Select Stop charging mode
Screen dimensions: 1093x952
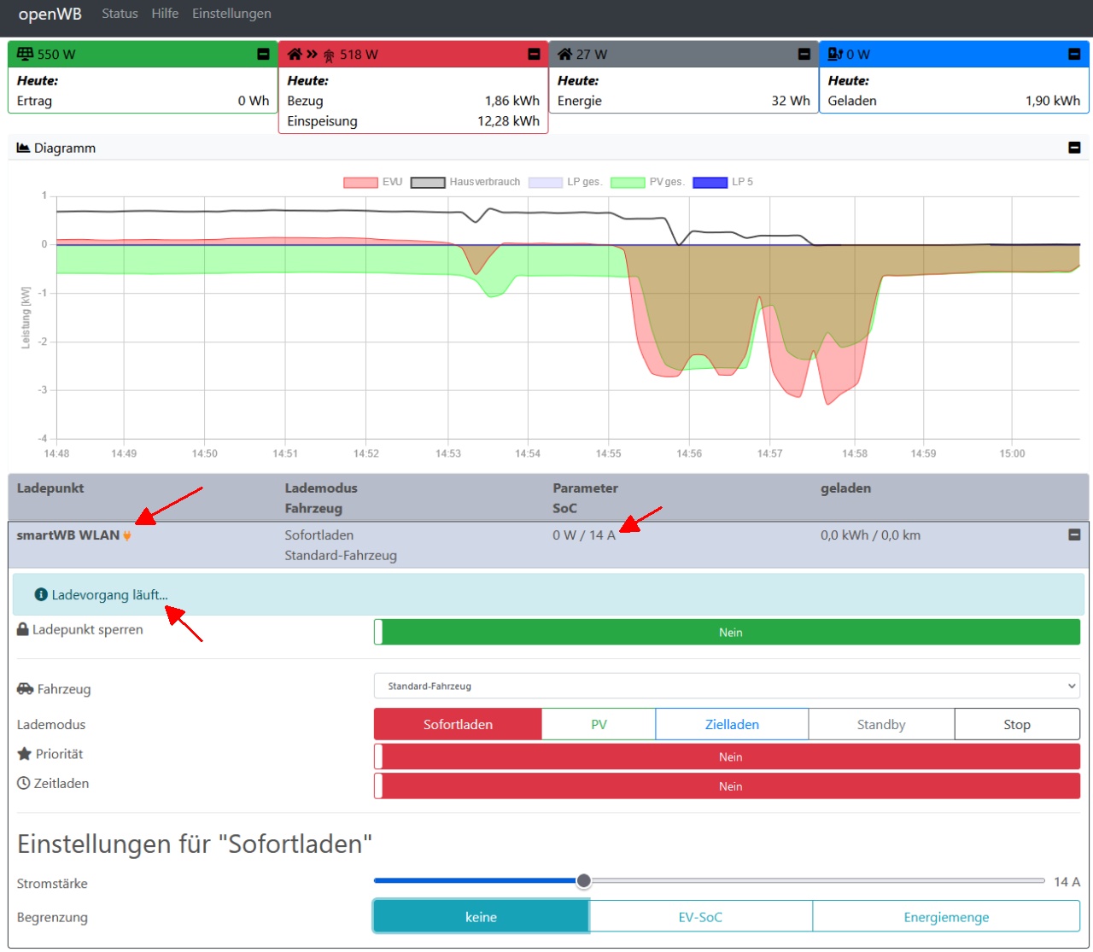[1016, 724]
